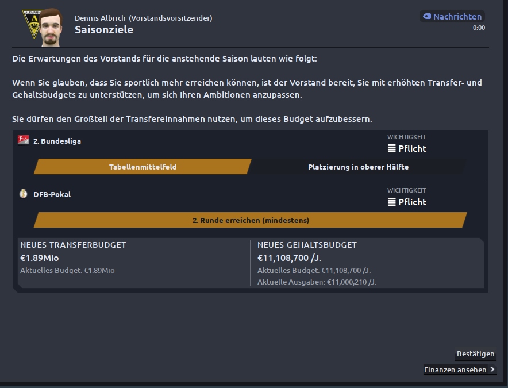Image resolution: width=508 pixels, height=388 pixels.
Task: Open Dennis Albrich's face portrait
Action: click(x=51, y=28)
